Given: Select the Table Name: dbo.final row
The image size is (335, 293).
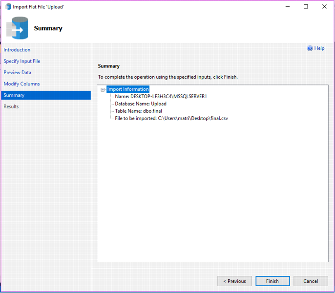Looking at the screenshot, I should click(x=138, y=111).
